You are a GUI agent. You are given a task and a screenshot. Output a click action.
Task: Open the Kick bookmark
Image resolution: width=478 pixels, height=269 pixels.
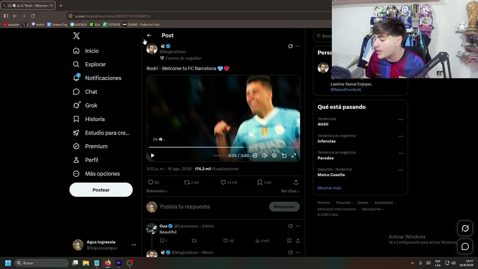click(95, 25)
